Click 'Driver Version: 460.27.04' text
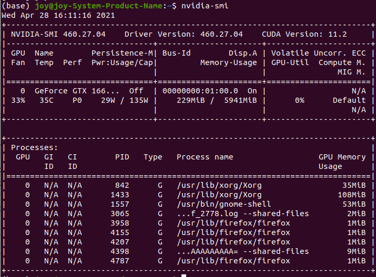Viewport: 376px width, 277px height. 184,34
